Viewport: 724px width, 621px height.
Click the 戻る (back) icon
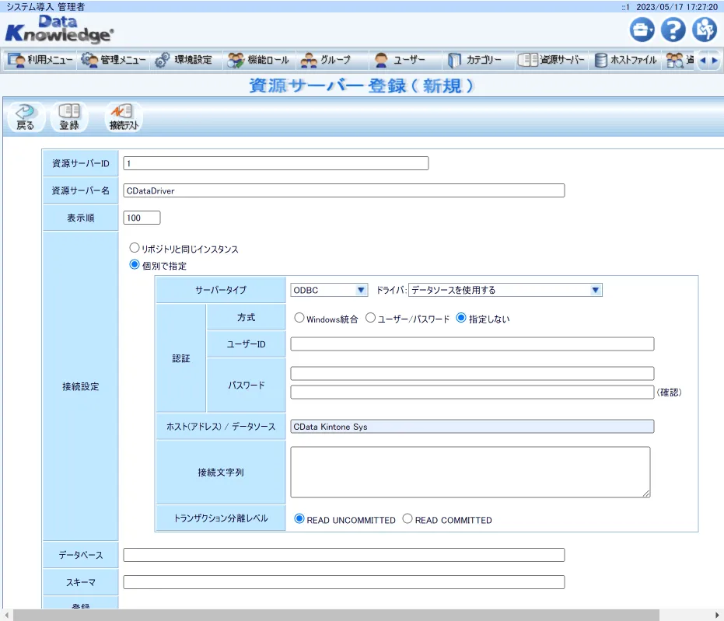click(24, 115)
